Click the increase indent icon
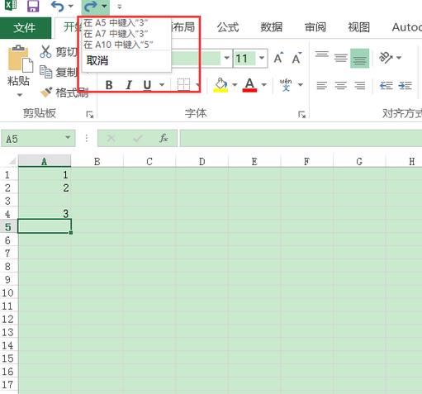The height and width of the screenshot is (394, 422). (x=405, y=86)
